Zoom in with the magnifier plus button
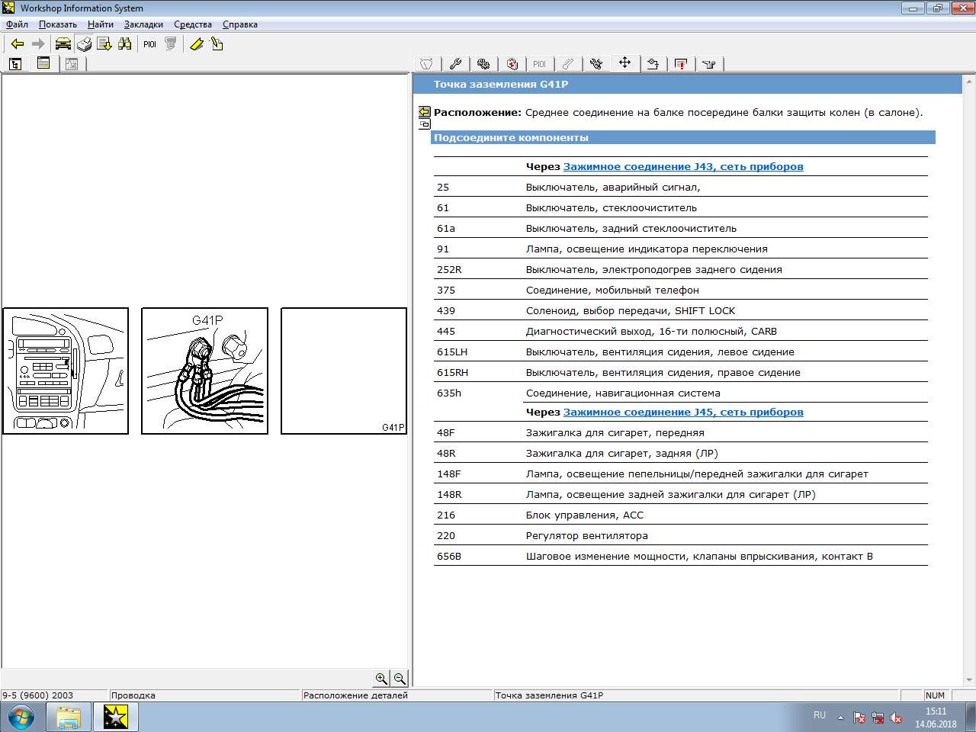This screenshot has width=976, height=732. tap(381, 678)
